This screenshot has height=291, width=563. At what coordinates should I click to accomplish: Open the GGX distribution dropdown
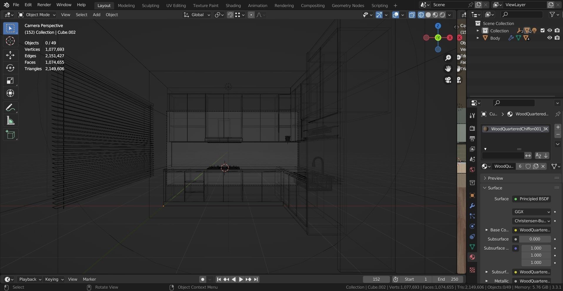532,212
